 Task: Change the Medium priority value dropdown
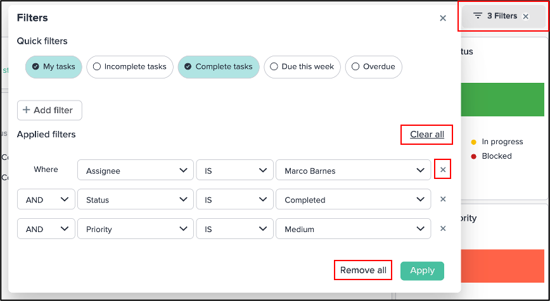pos(353,229)
